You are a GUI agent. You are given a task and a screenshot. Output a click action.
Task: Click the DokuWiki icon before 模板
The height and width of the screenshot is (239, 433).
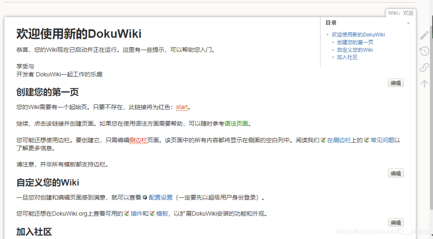152,214
